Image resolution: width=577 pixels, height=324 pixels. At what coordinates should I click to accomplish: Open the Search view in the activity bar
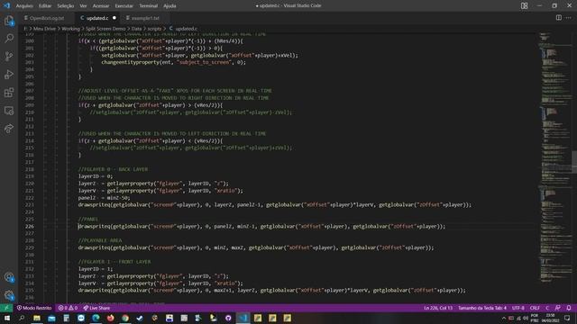pos(9,38)
